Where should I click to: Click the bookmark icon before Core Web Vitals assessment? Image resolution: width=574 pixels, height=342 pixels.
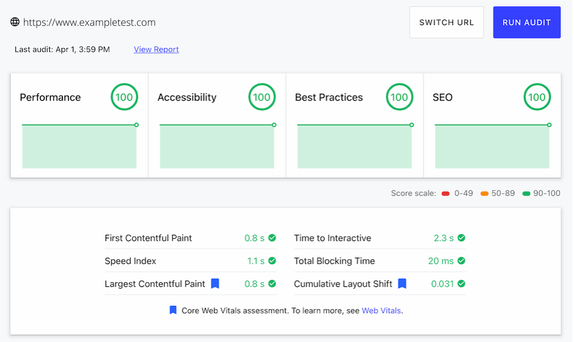pos(173,310)
